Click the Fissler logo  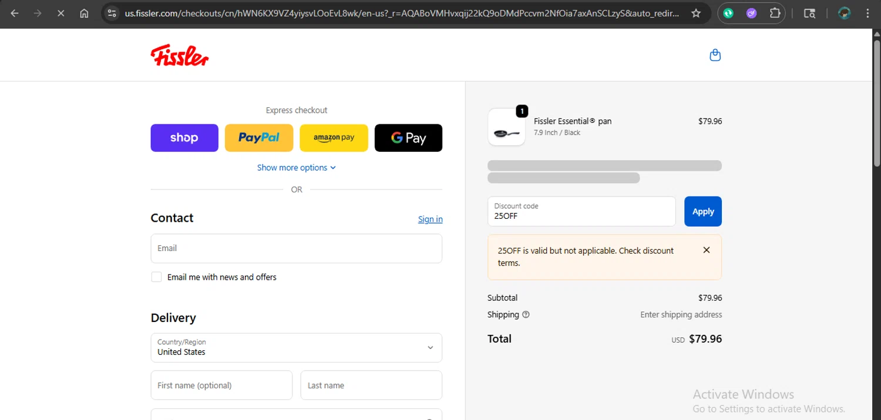[x=180, y=55]
